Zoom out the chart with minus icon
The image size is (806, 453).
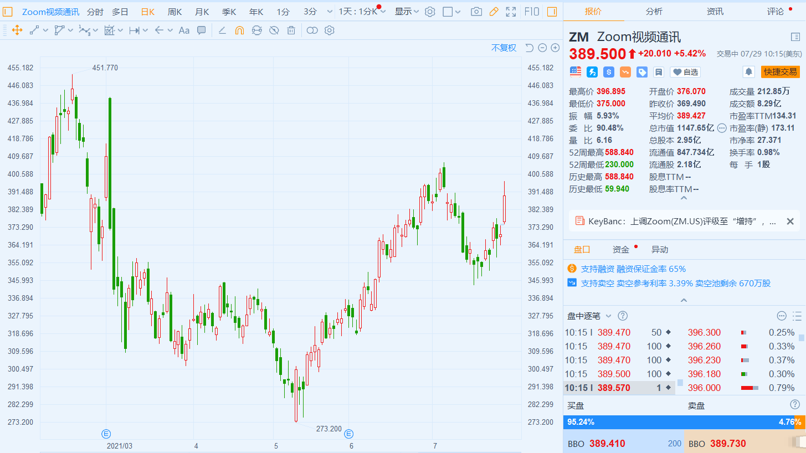[542, 48]
